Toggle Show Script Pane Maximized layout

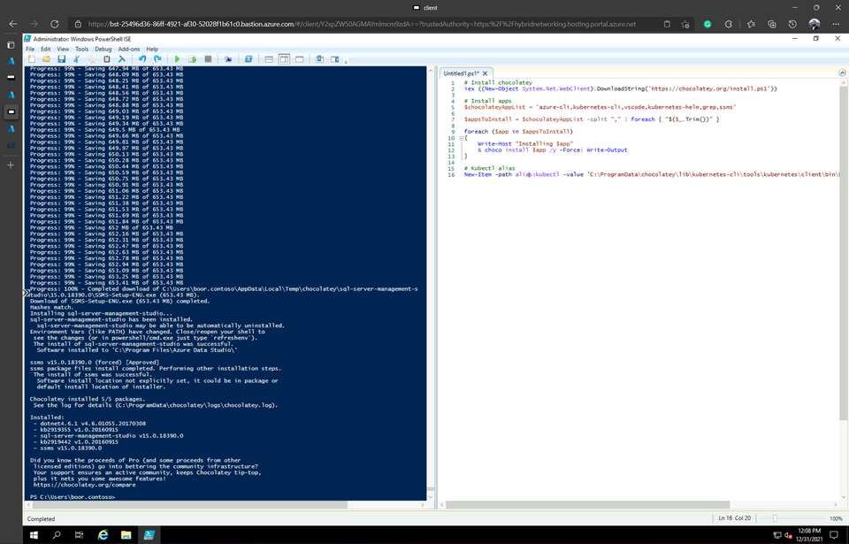point(301,58)
